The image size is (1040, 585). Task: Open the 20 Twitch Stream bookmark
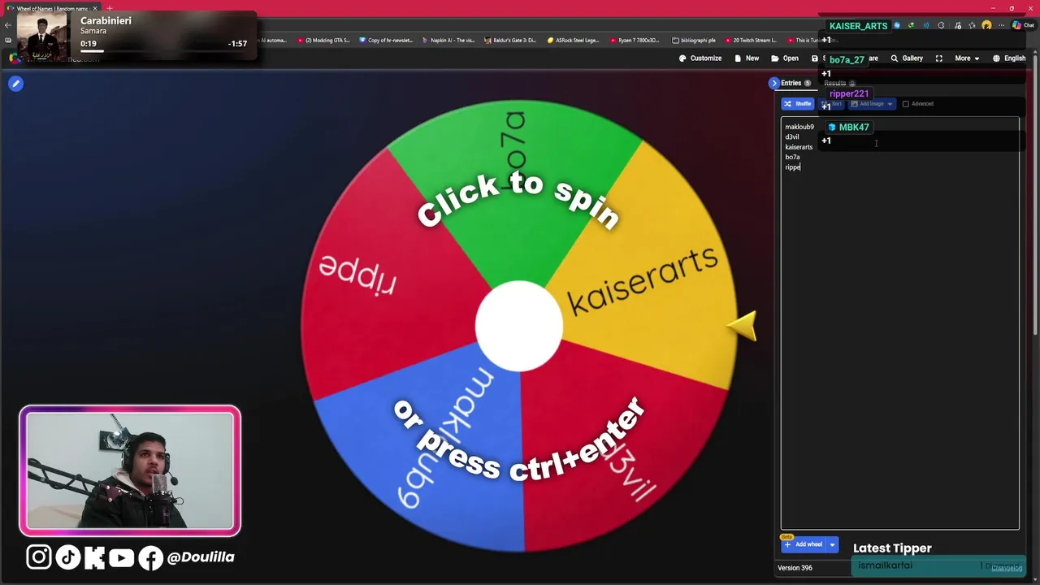coord(751,40)
